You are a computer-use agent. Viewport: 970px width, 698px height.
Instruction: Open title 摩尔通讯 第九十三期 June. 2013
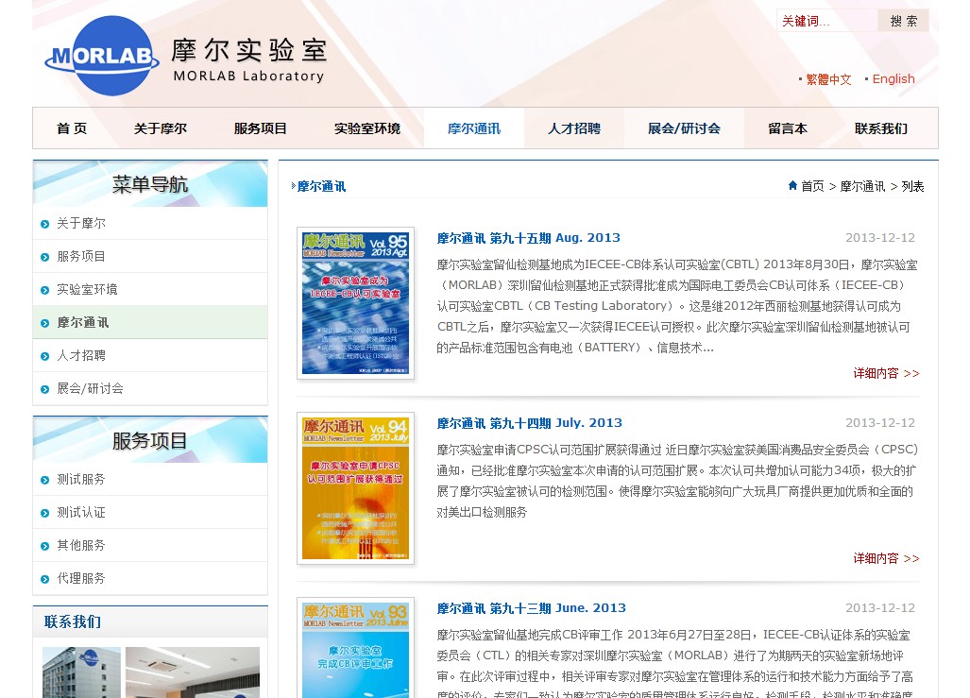(532, 608)
